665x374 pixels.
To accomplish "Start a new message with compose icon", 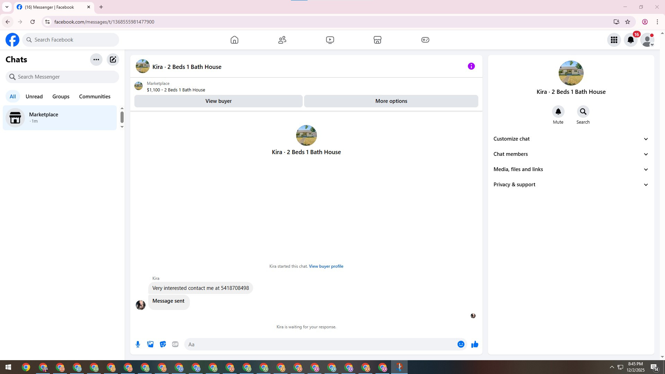I will point(113,60).
